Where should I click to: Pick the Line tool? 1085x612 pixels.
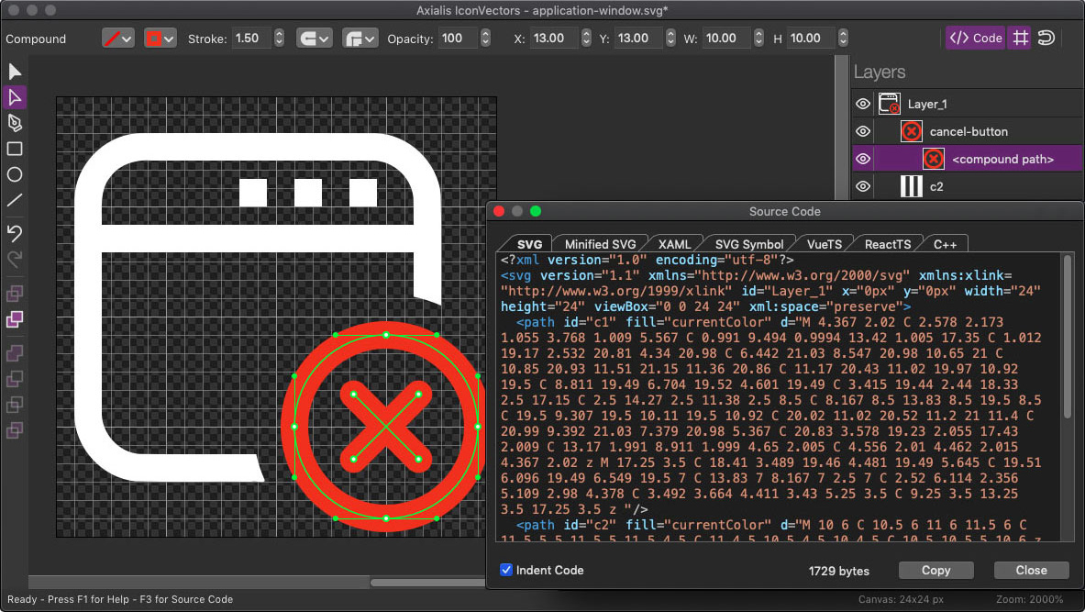15,200
